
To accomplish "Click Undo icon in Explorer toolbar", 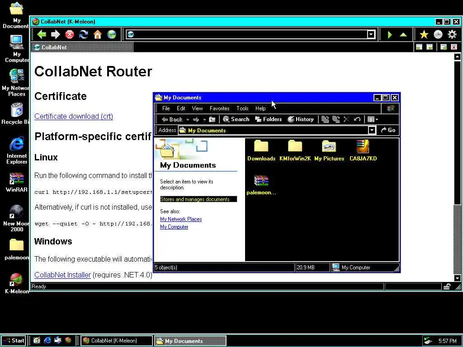I will (x=357, y=119).
